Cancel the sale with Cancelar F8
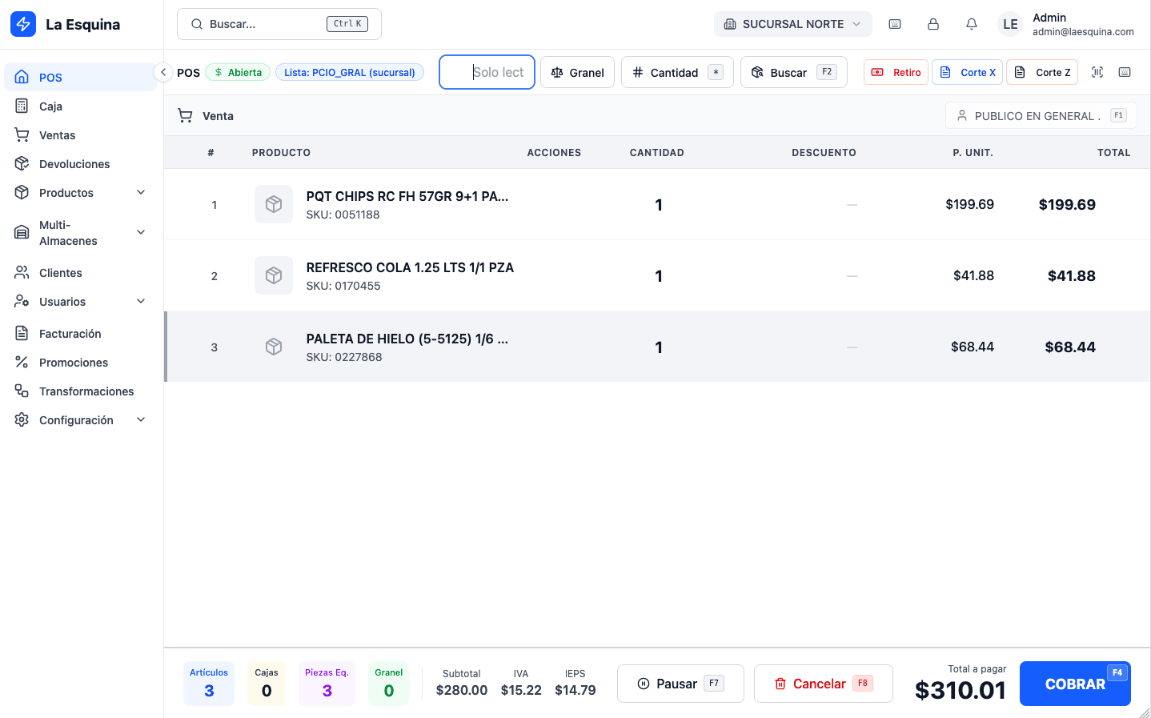1151x718 pixels. [x=824, y=684]
